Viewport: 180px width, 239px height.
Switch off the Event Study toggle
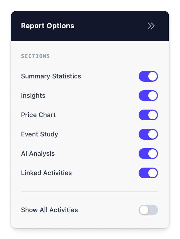tap(148, 134)
